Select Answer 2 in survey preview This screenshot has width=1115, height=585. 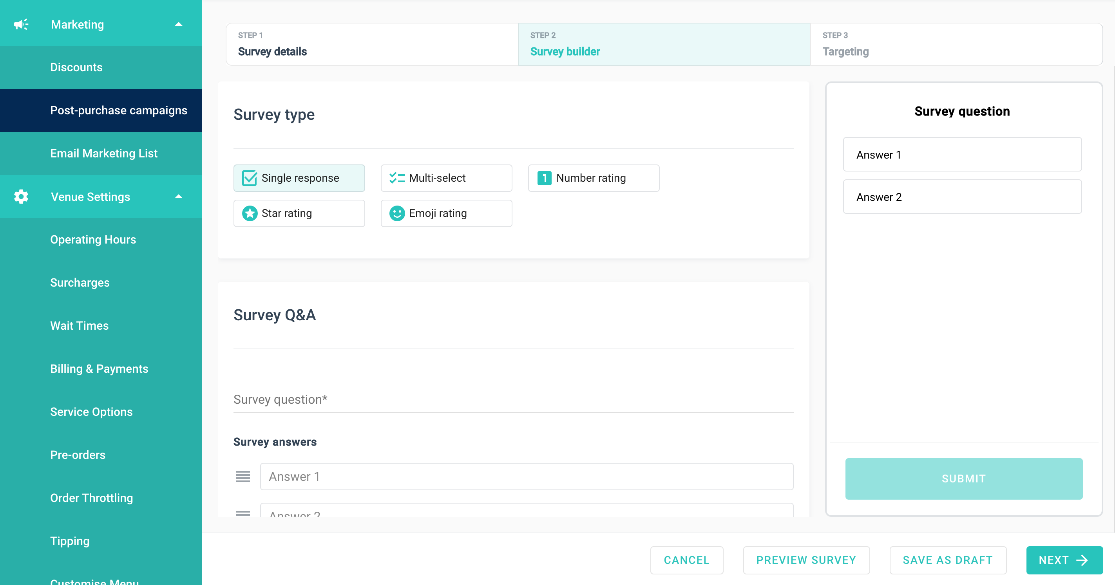point(962,197)
